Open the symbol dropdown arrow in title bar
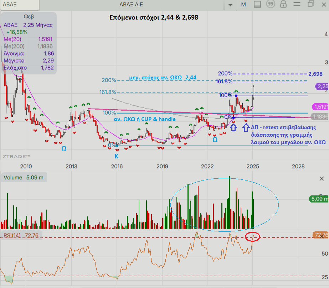This screenshot has width=329, height=288. tap(230, 5)
